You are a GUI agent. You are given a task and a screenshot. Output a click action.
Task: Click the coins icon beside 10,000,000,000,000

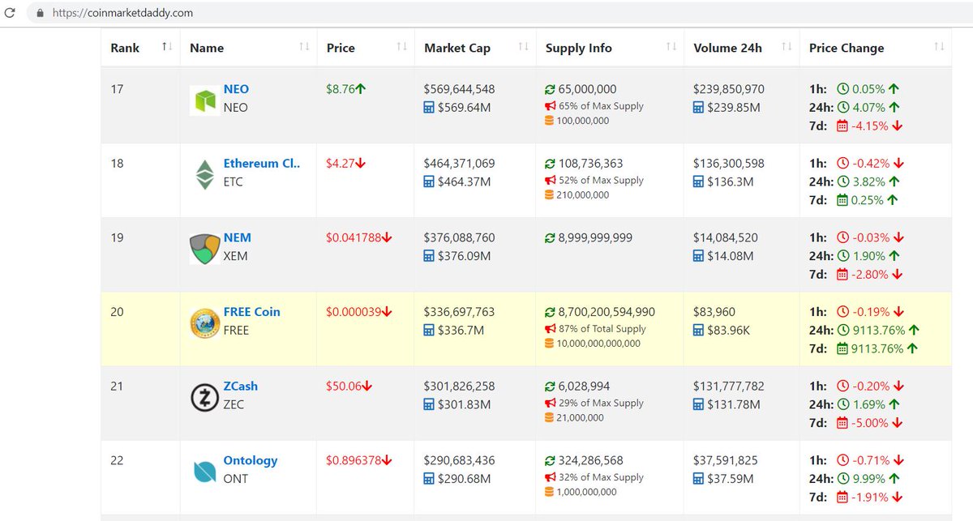pos(550,344)
